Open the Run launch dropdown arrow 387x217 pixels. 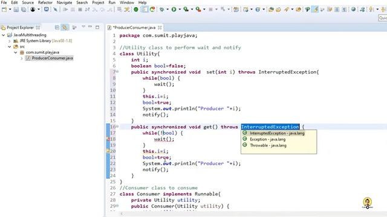click(180, 10)
